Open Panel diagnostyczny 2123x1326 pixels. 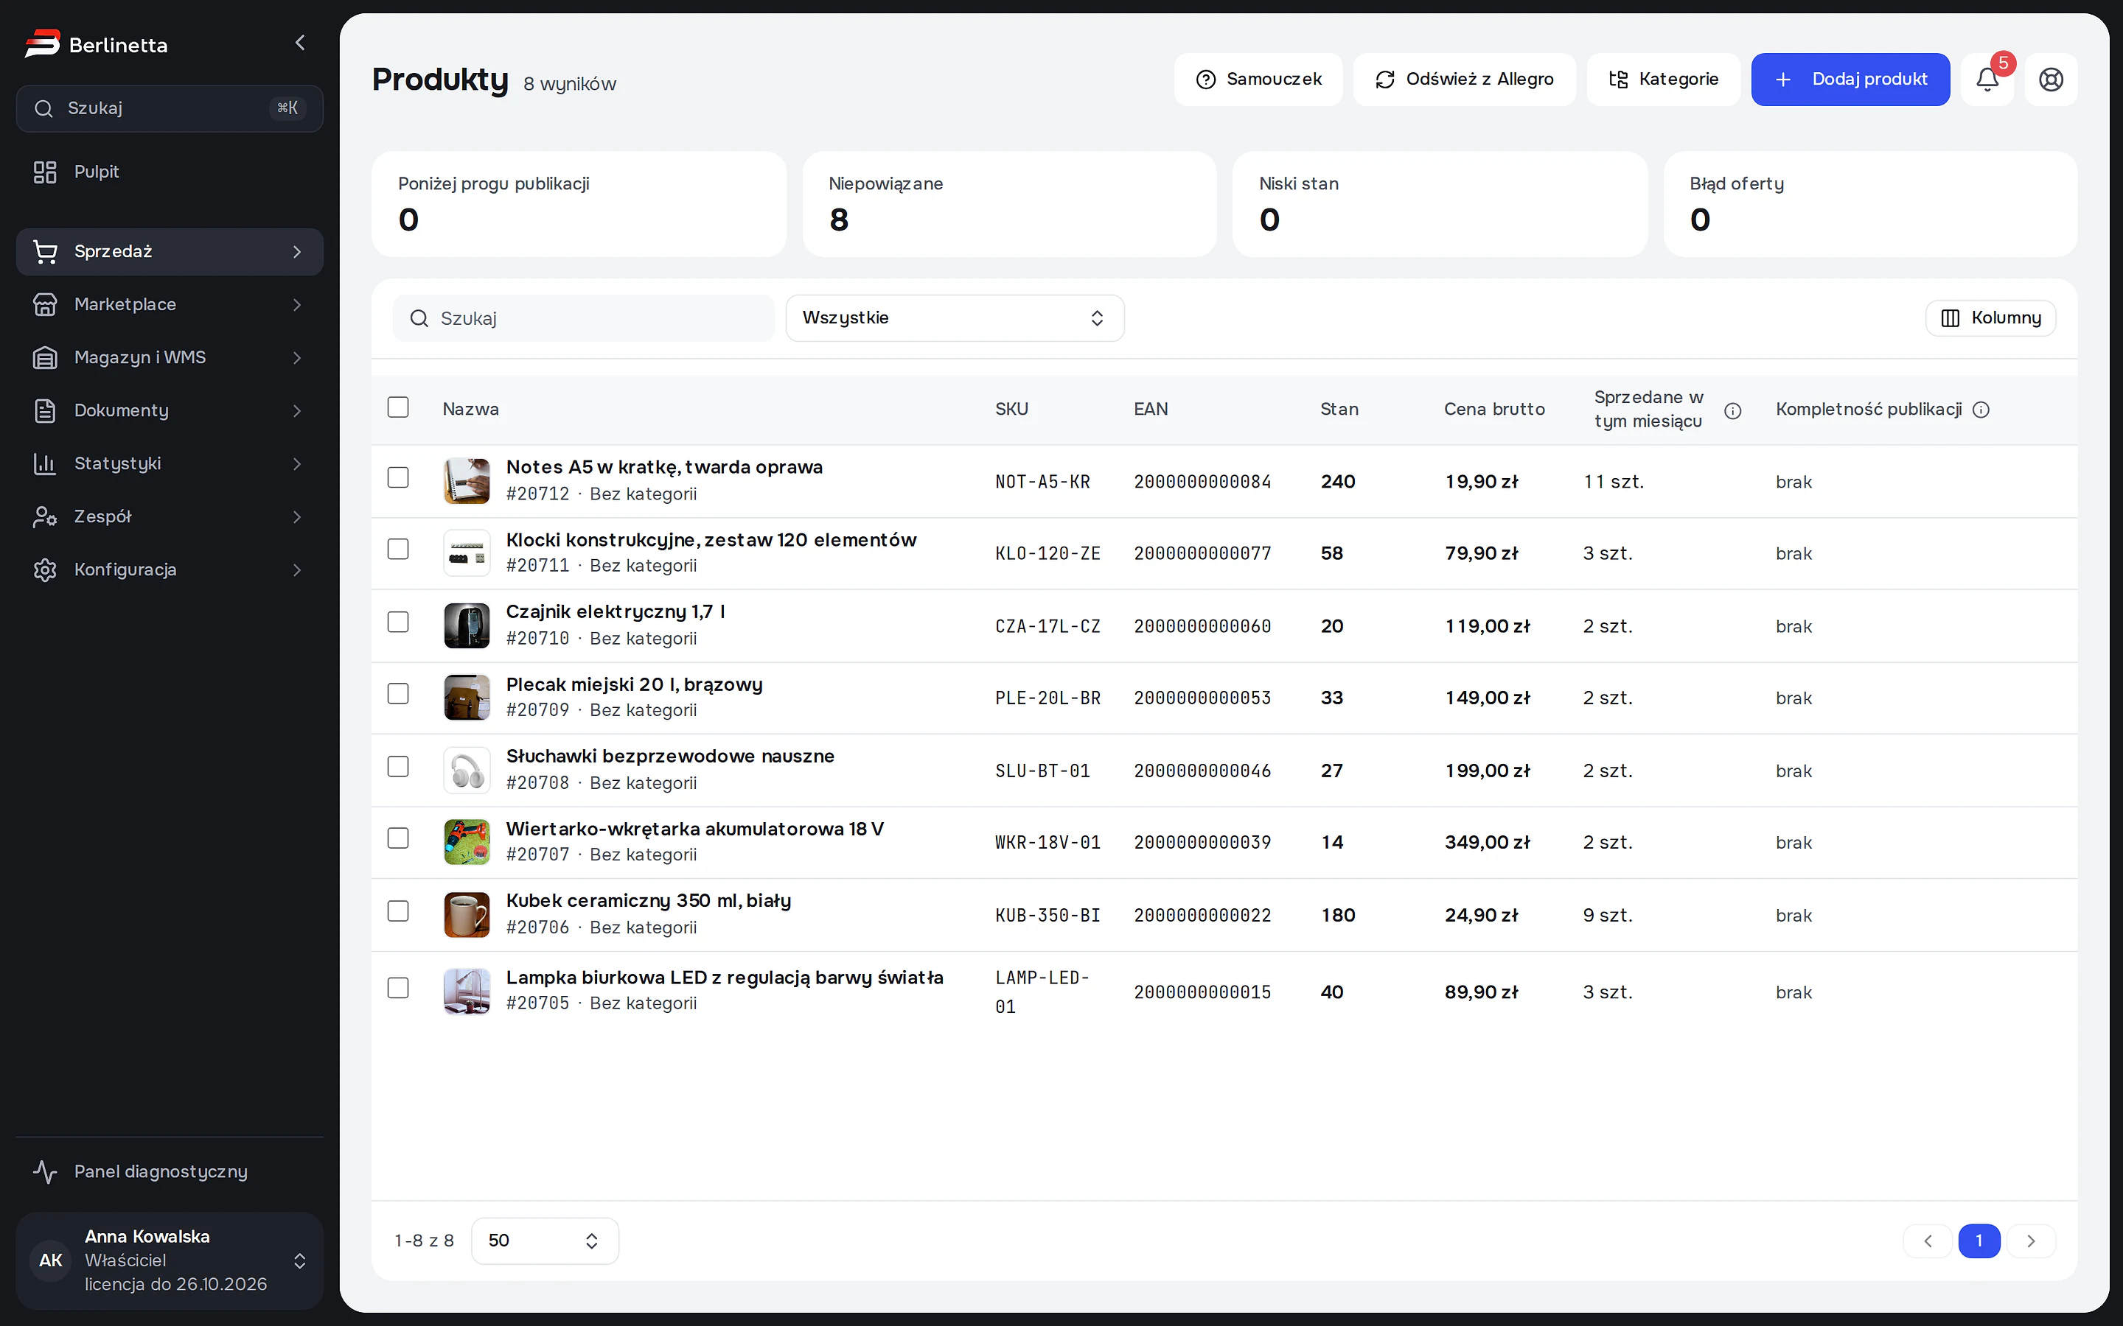click(x=170, y=1171)
